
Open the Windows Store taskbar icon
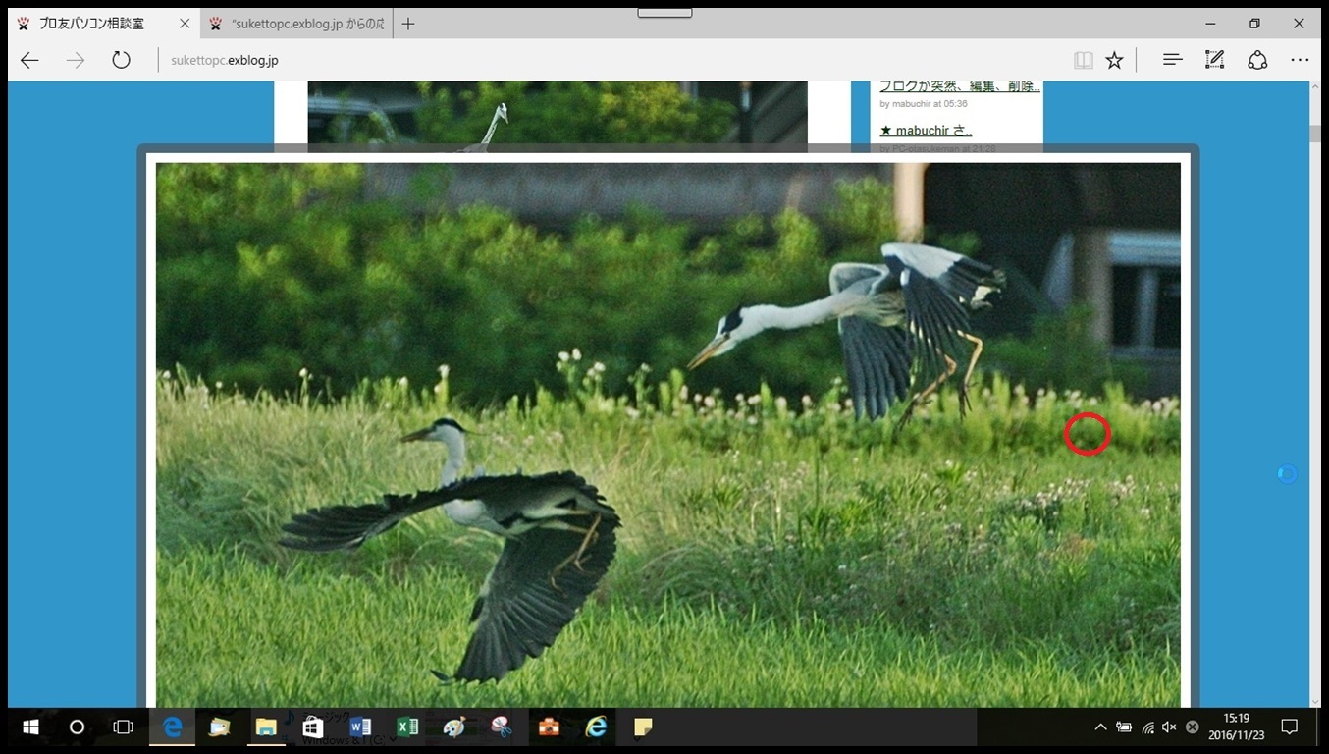click(x=313, y=727)
